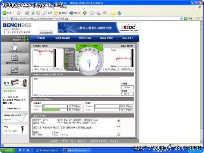Select the Visual Traceroute chart icon

point(15,69)
